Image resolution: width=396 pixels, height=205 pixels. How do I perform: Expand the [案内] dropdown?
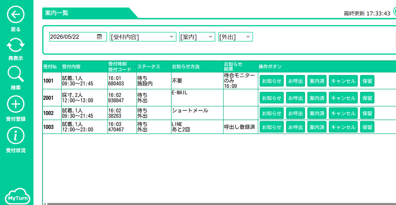click(x=197, y=37)
